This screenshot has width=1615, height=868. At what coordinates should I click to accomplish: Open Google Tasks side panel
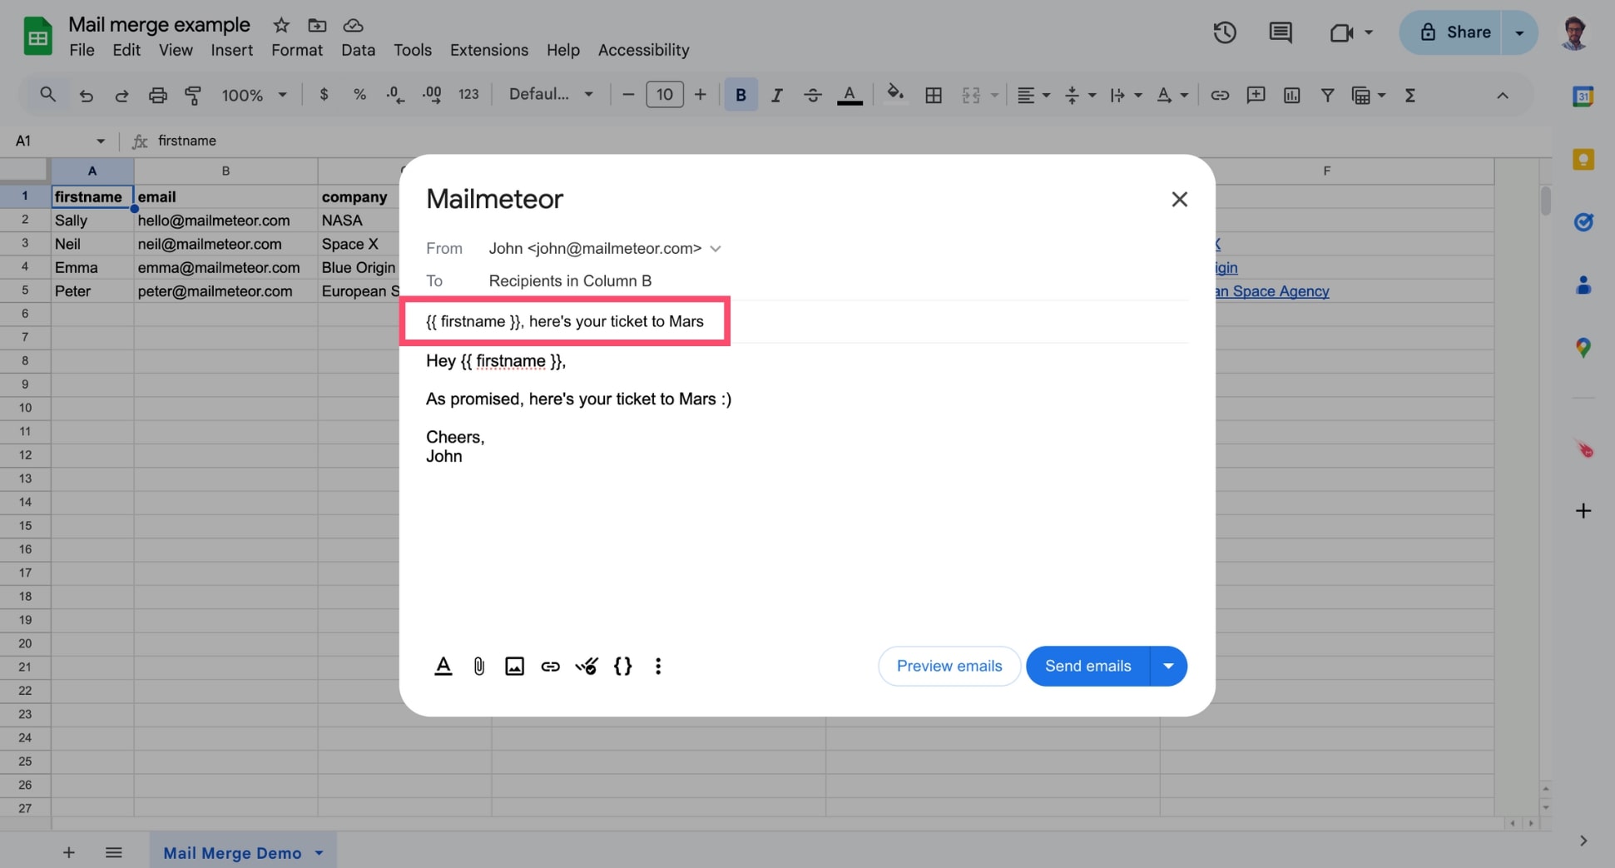1583,222
